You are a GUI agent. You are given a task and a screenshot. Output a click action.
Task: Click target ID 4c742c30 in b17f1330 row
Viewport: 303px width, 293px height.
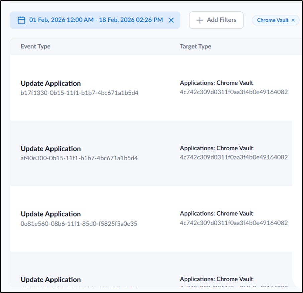[x=234, y=92]
